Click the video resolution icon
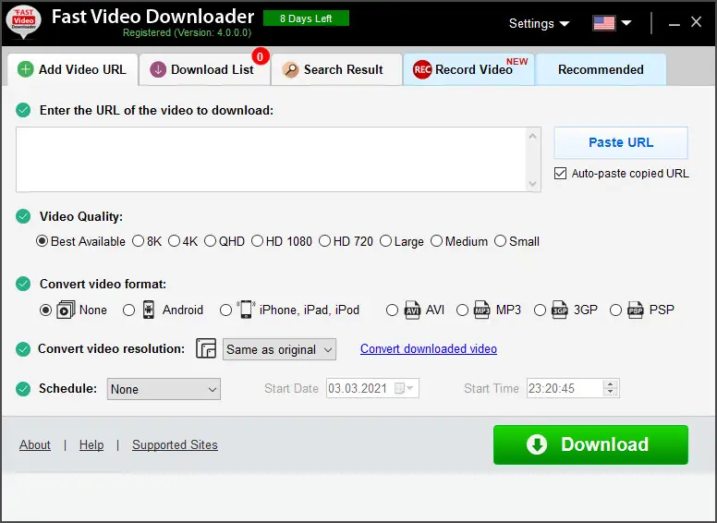 [206, 349]
